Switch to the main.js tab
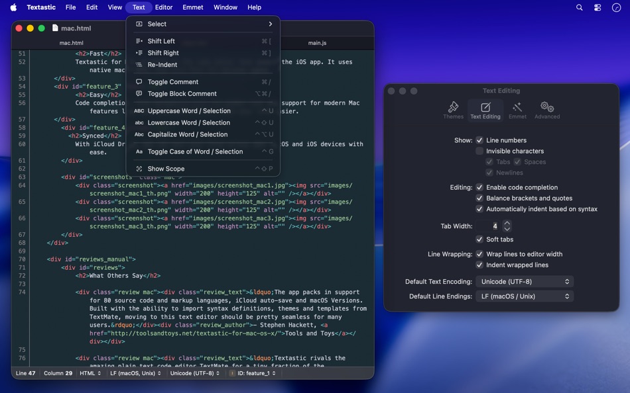Viewport: 630px width, 393px height. click(317, 42)
